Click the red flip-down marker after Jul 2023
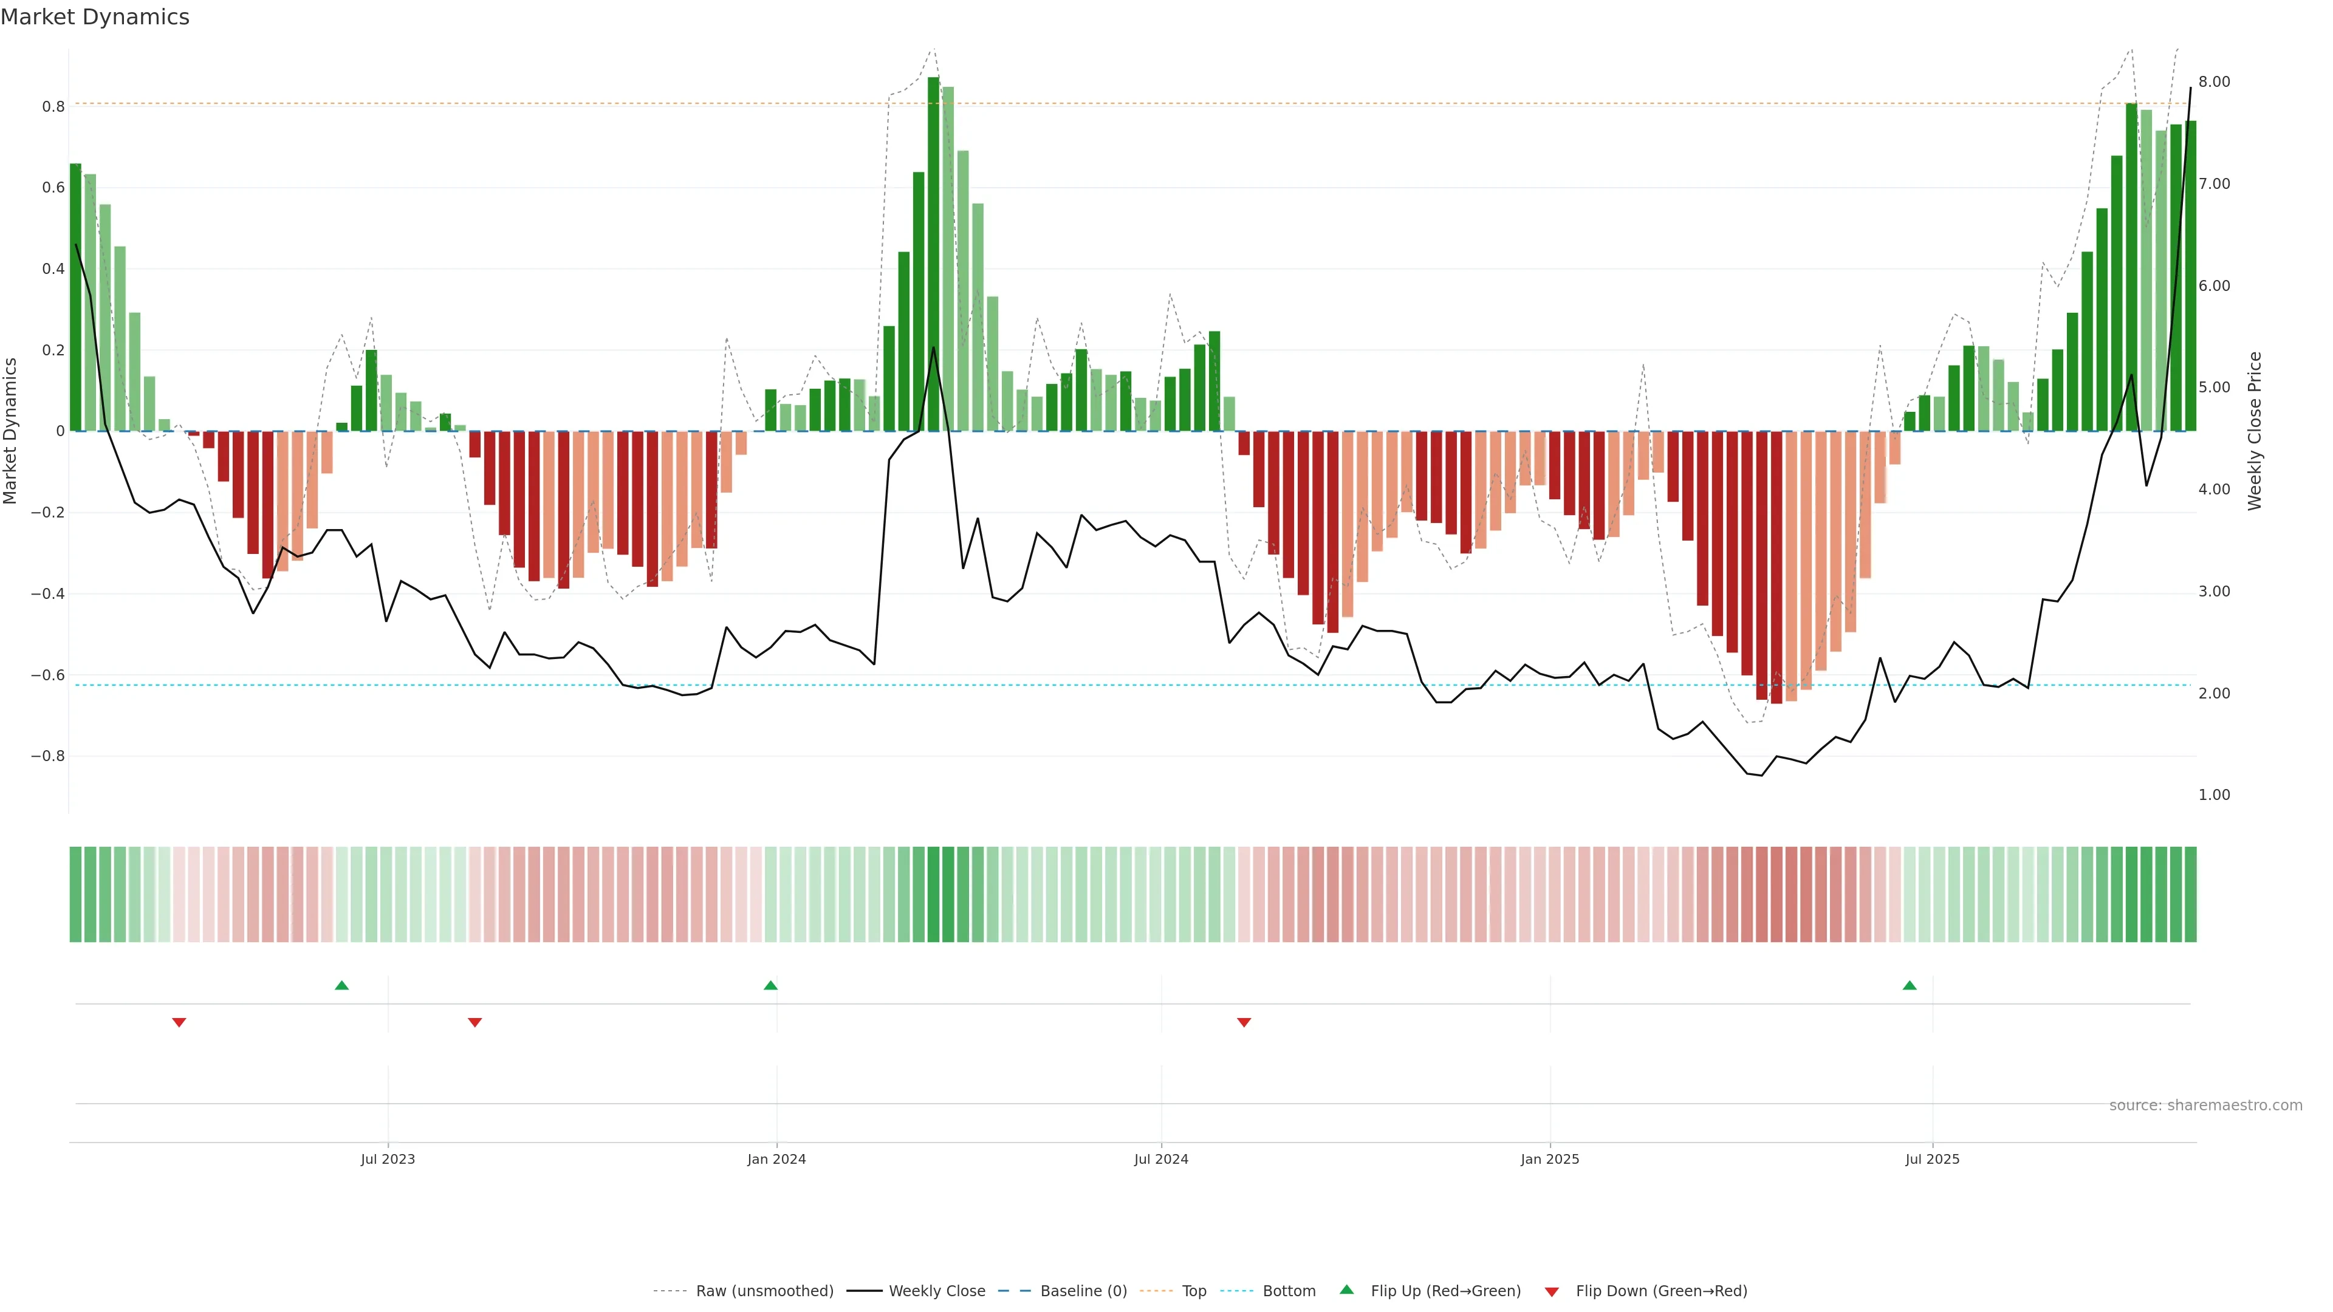 (x=474, y=1022)
